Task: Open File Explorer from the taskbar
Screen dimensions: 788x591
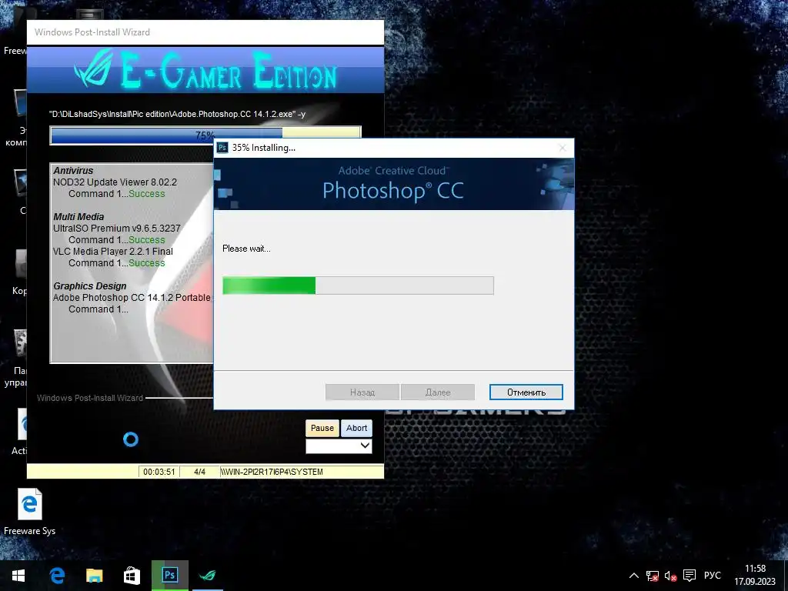Action: [x=95, y=576]
